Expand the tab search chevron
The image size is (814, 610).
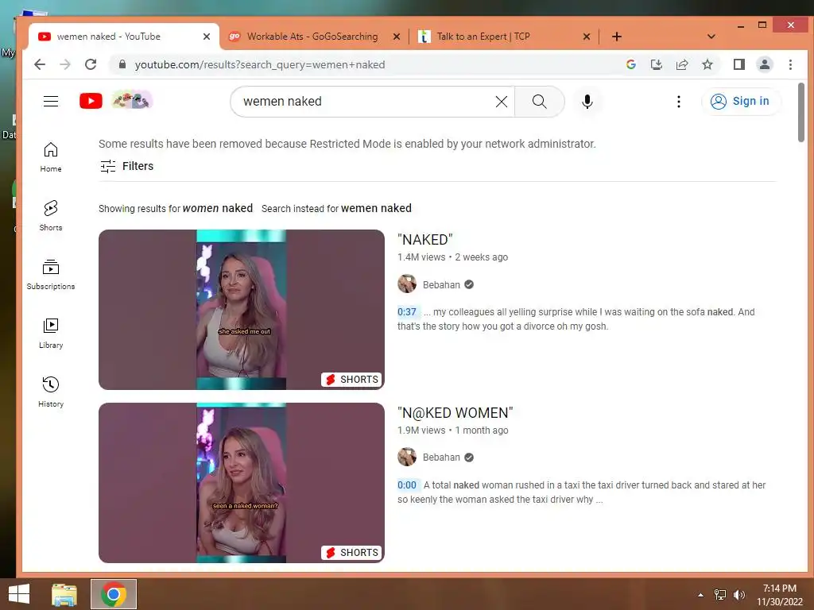point(711,37)
